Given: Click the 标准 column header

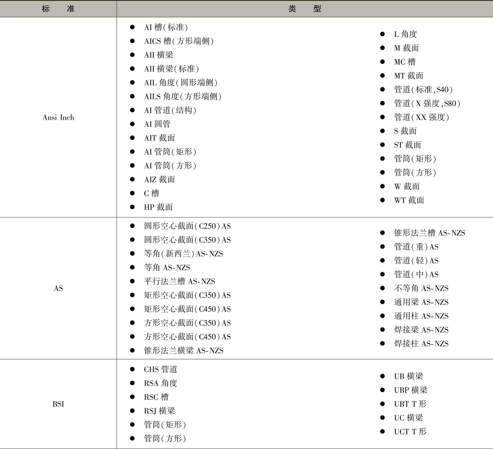Looking at the screenshot, I should click(58, 9).
